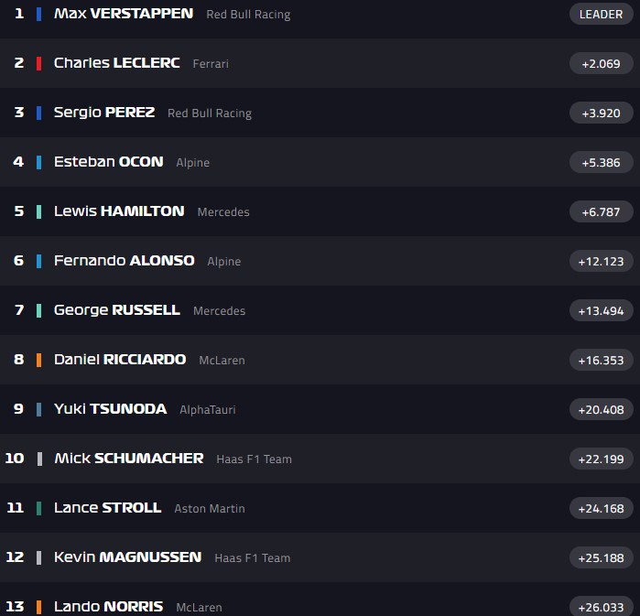Viewport: 640px width, 616px height.
Task: Click George Russell's teal Mercedes color bar
Action: [x=38, y=310]
